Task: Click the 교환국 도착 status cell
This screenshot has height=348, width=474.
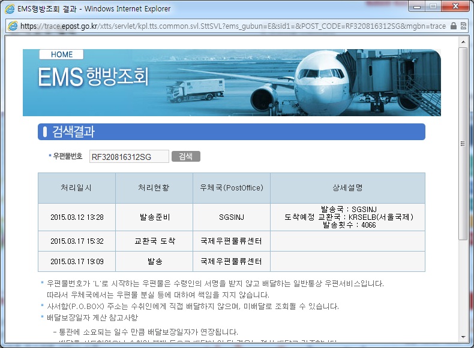Action: click(155, 241)
